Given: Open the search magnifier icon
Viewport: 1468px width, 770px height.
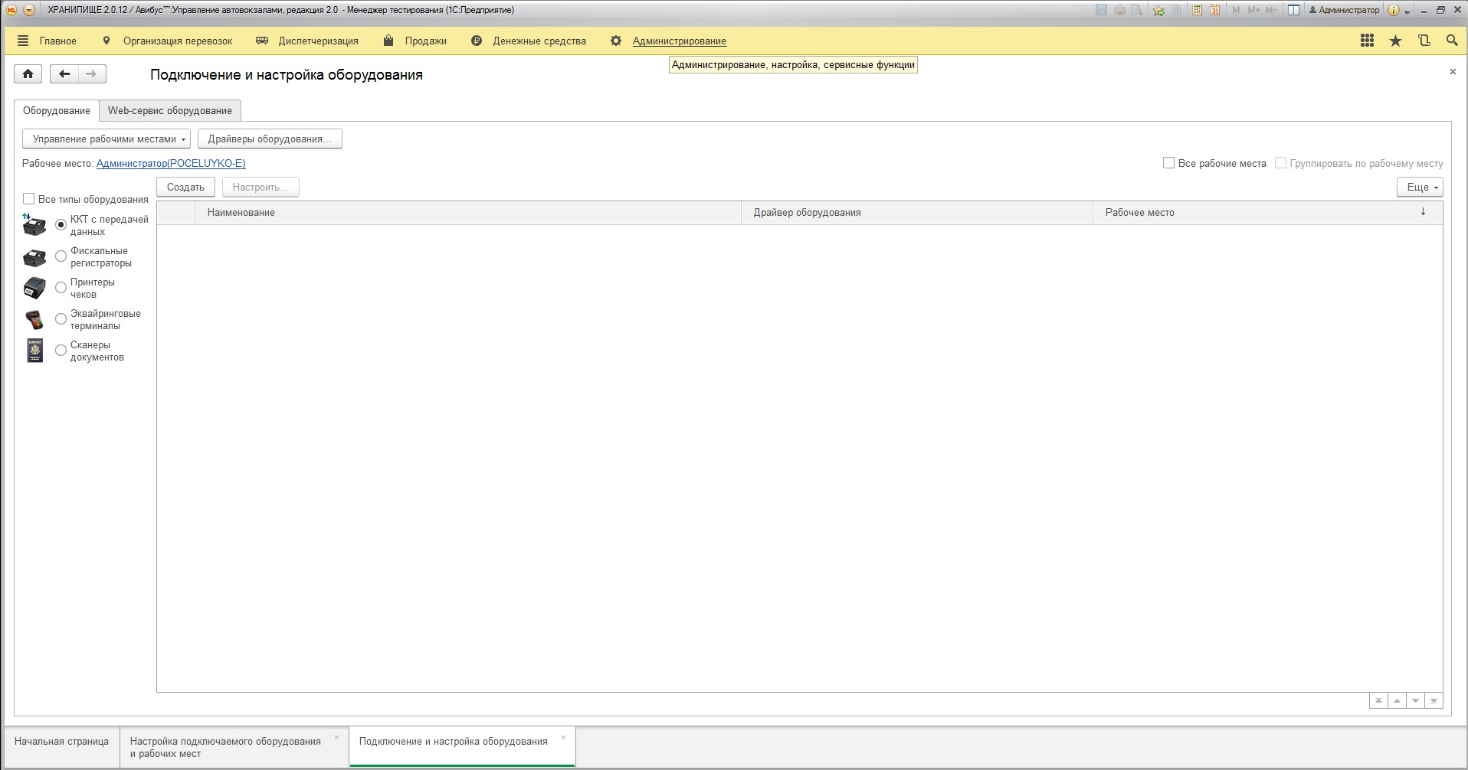Looking at the screenshot, I should pos(1451,41).
